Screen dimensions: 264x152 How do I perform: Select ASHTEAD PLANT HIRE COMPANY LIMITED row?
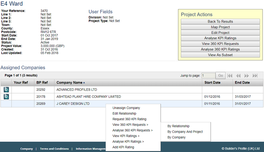point(132,97)
